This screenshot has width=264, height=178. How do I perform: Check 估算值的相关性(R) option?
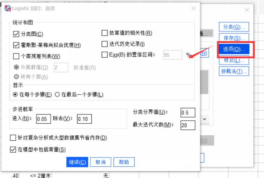[x=104, y=33]
